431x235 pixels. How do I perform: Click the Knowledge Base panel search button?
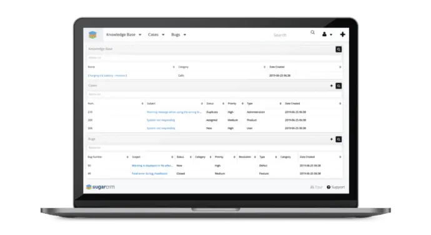click(339, 49)
